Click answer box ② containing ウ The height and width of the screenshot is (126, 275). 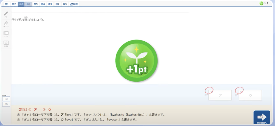(x=250, y=95)
